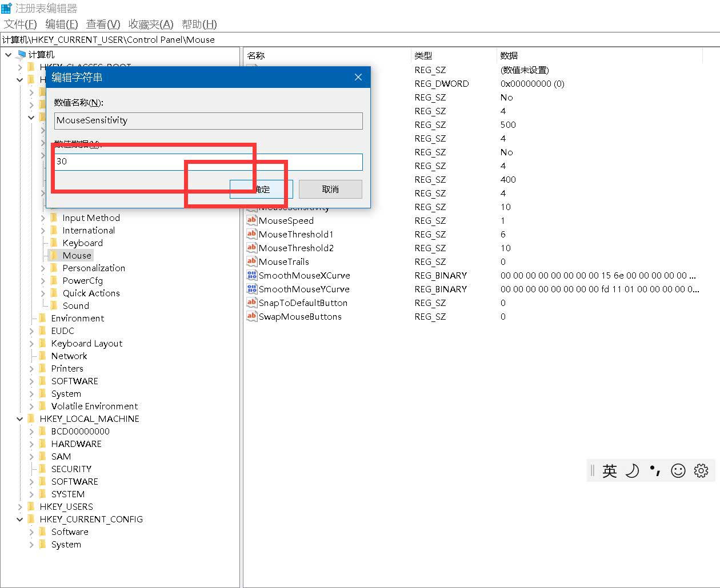Click the 取消 cancel button
This screenshot has width=720, height=588.
pos(330,190)
